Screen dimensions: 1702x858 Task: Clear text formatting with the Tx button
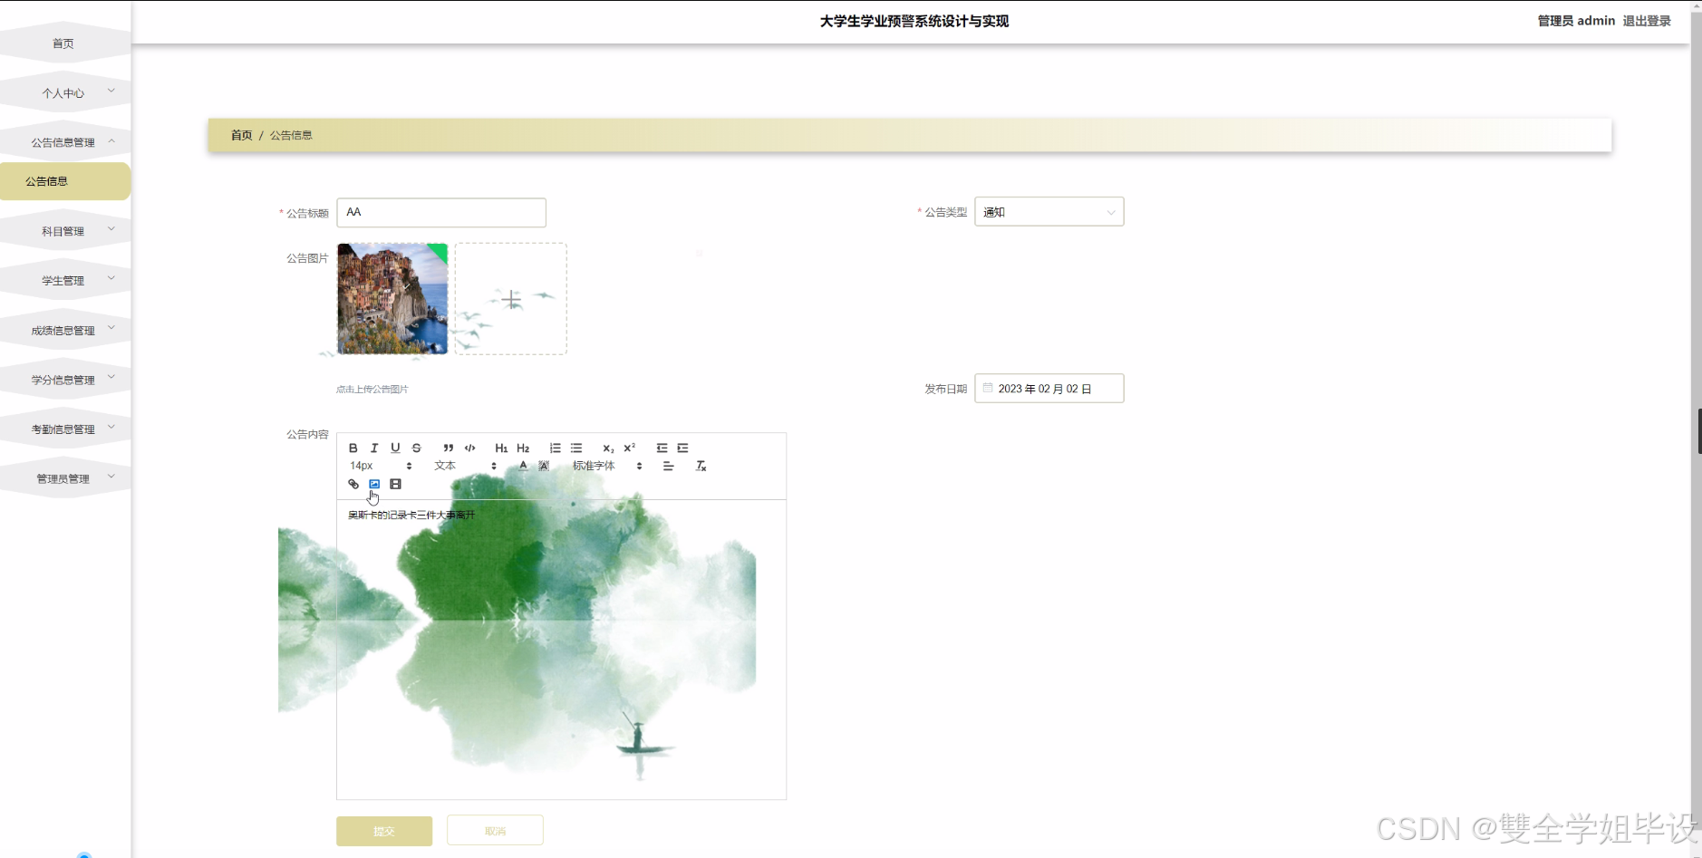pos(701,466)
